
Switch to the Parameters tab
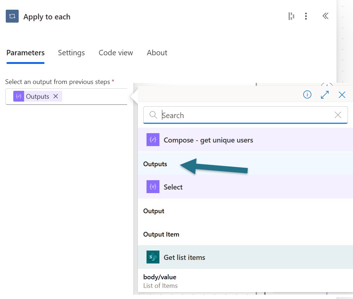coord(25,53)
